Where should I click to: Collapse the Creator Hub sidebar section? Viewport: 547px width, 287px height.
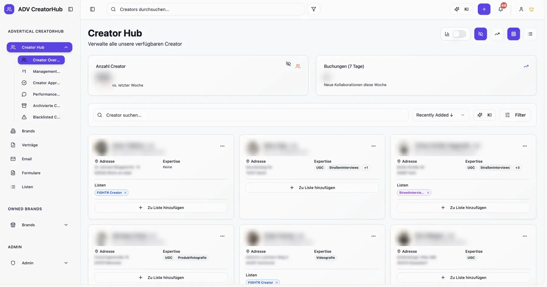tap(66, 47)
